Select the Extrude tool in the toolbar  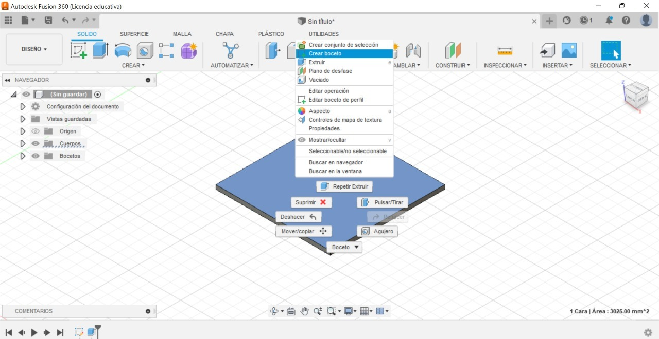[x=100, y=50]
